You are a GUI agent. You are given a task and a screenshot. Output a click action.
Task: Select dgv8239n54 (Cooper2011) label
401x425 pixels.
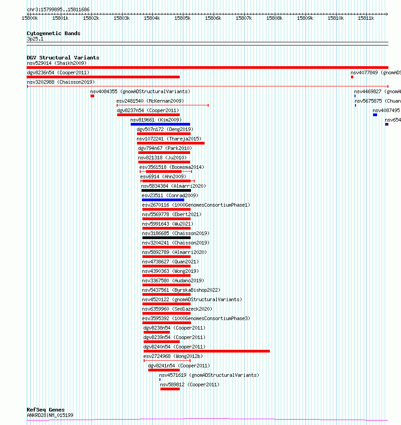(x=174, y=338)
